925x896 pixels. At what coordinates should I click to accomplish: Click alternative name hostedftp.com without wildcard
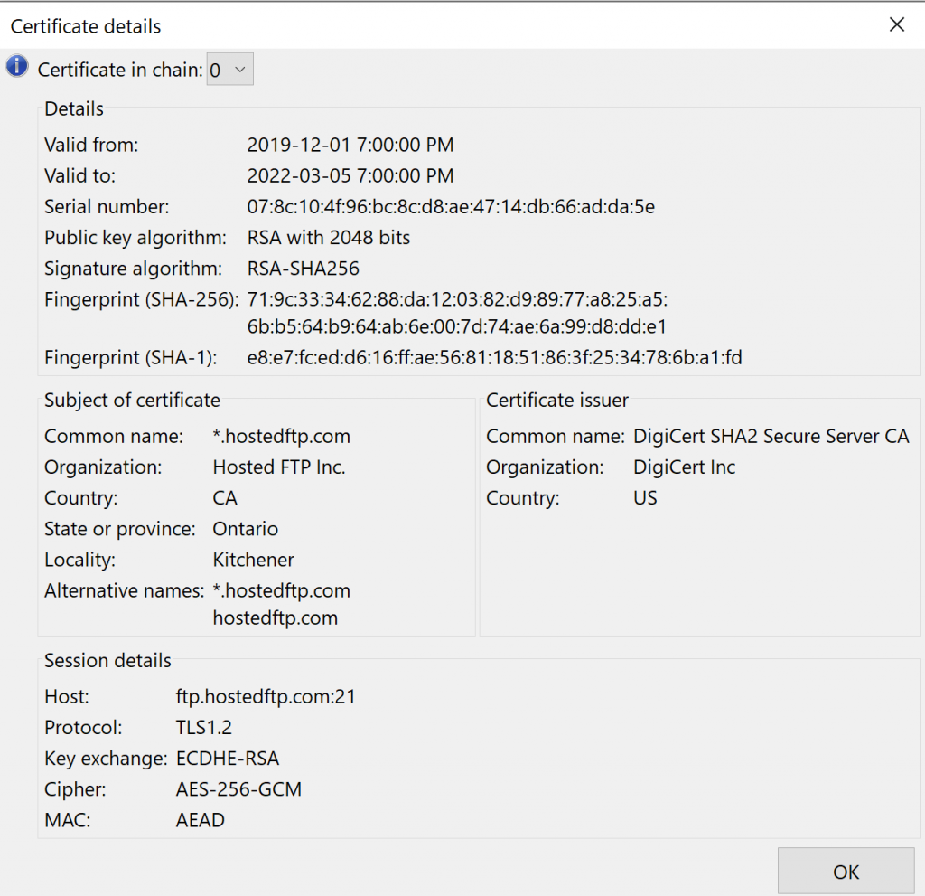click(276, 618)
